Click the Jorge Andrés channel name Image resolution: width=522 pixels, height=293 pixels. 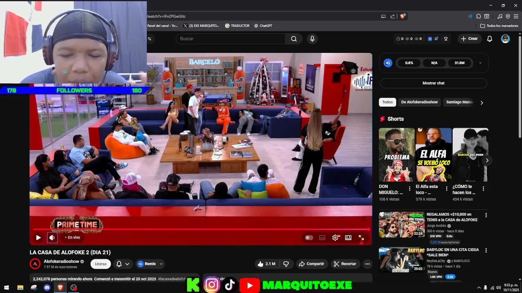436,225
